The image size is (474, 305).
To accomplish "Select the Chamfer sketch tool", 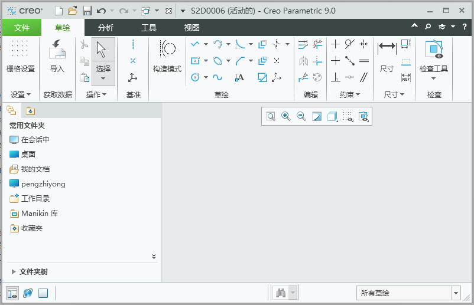I will (x=240, y=61).
